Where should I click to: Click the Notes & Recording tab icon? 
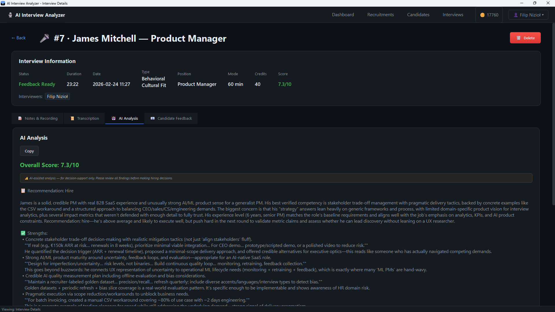pyautogui.click(x=20, y=119)
